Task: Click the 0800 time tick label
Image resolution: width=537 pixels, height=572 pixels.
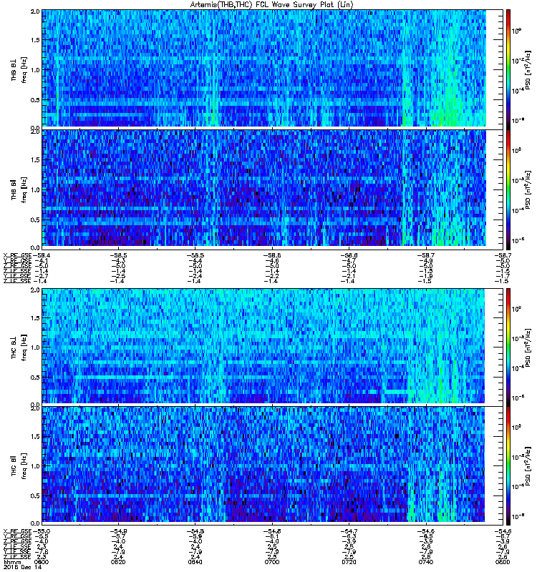Action: (x=503, y=562)
